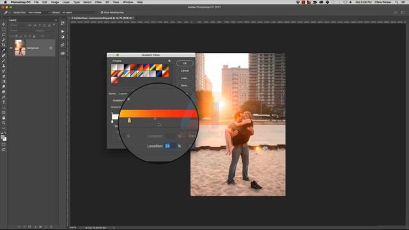The width and height of the screenshot is (409, 230).
Task: Select the Eyedropper tool in the toolbar
Action: 3,50
